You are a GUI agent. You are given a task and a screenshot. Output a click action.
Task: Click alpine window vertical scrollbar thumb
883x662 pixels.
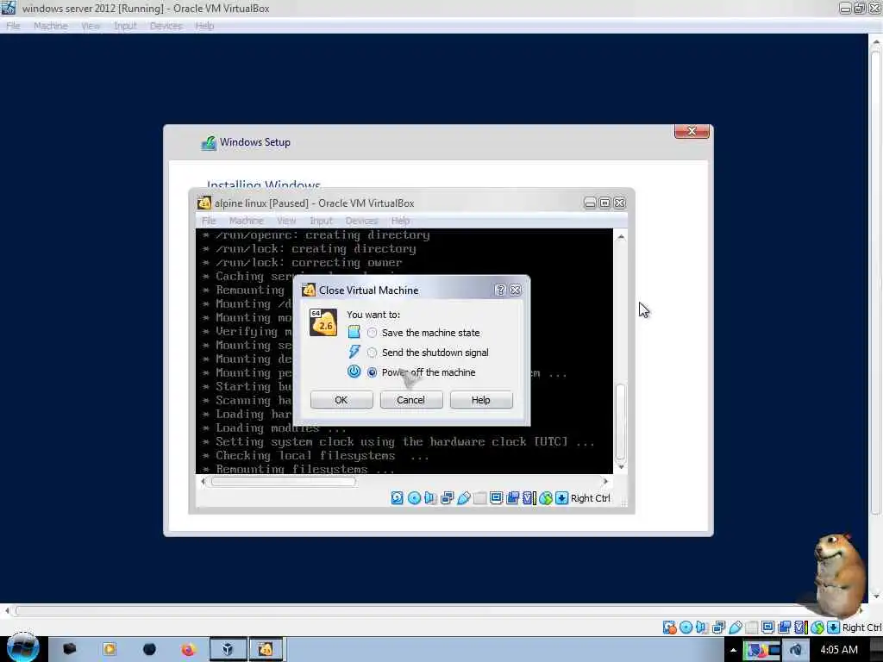pyautogui.click(x=621, y=422)
